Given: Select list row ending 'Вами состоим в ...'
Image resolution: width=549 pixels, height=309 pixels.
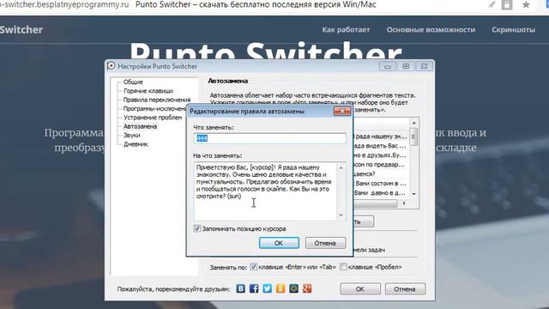Looking at the screenshot, I should pos(381,184).
